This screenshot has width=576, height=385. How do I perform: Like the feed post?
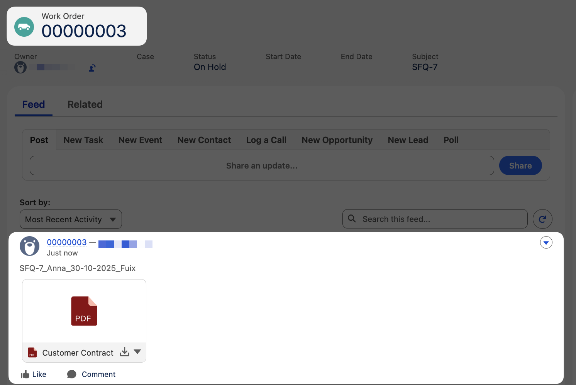point(33,374)
